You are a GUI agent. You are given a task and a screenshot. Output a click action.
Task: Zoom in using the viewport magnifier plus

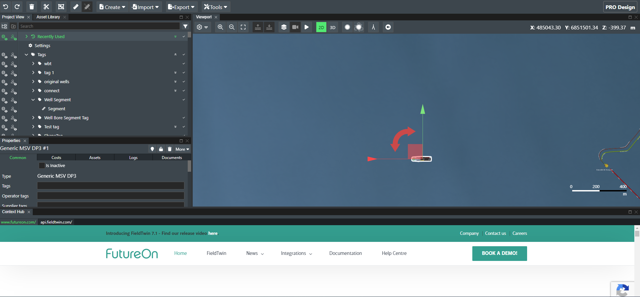[220, 27]
